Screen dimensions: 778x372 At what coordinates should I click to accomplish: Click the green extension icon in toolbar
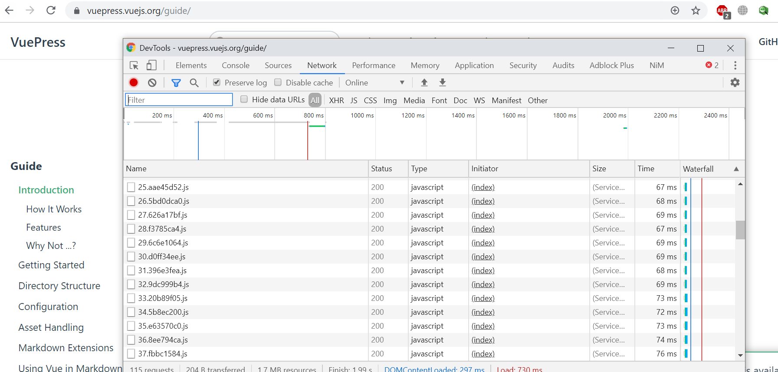point(764,10)
